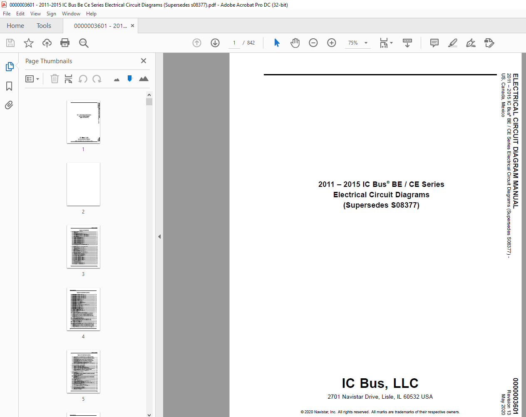This screenshot has width=526, height=417.
Task: Open fit page options dropdown
Action: 386,43
